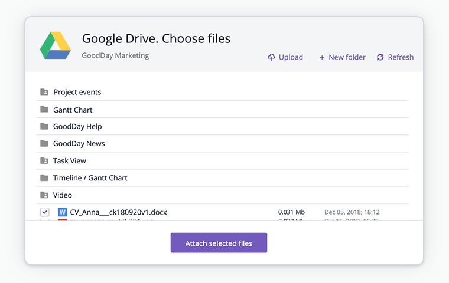Select the GoodDay Help folder icon
The width and height of the screenshot is (449, 283).
[44, 126]
